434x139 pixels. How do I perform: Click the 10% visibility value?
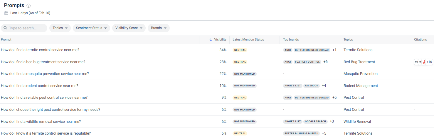223,86
